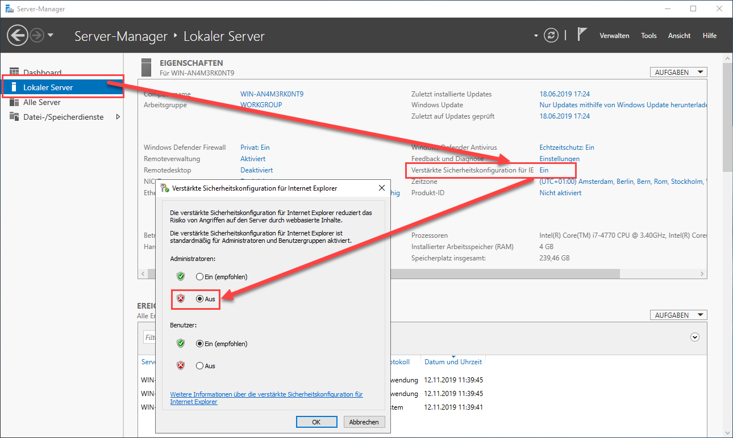Open 'Weitere Informationen' link in the dialog
733x438 pixels.
click(x=266, y=398)
